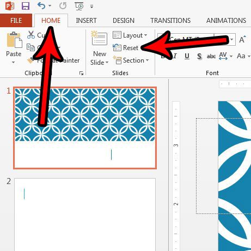Change text case with the Aa button
Image resolution: width=251 pixels, height=251 pixels.
tap(243, 56)
